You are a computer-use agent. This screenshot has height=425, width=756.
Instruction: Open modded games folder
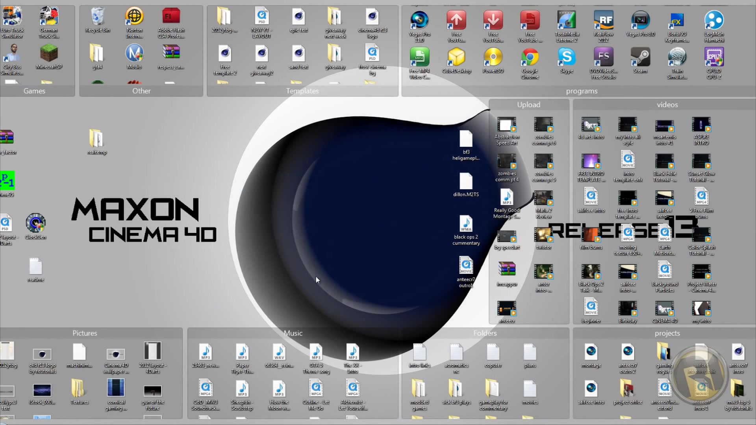pyautogui.click(x=419, y=395)
